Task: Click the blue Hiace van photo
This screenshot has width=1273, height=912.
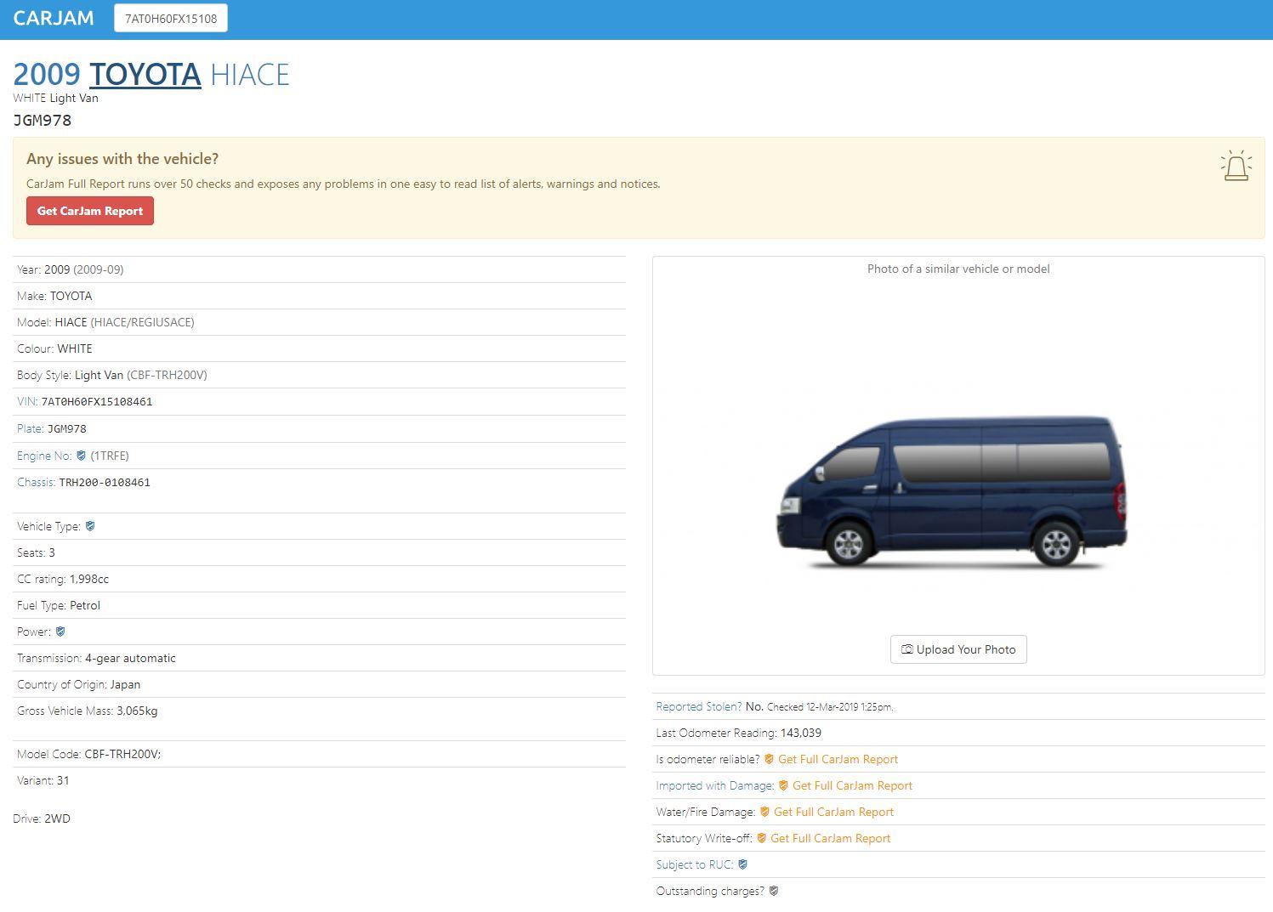Action: tap(952, 493)
